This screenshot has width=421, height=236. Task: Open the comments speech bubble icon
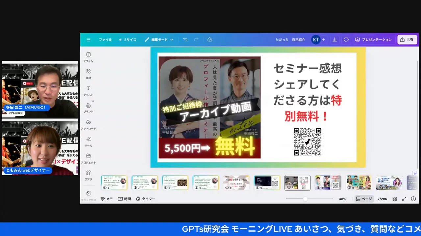point(346,40)
